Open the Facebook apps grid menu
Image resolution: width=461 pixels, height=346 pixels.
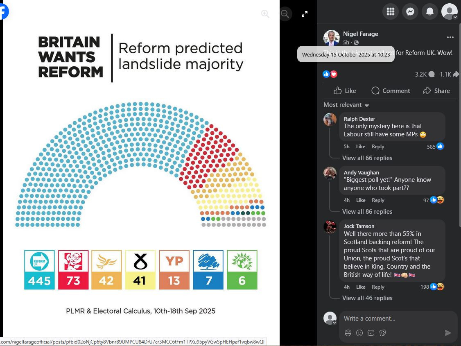pos(390,11)
